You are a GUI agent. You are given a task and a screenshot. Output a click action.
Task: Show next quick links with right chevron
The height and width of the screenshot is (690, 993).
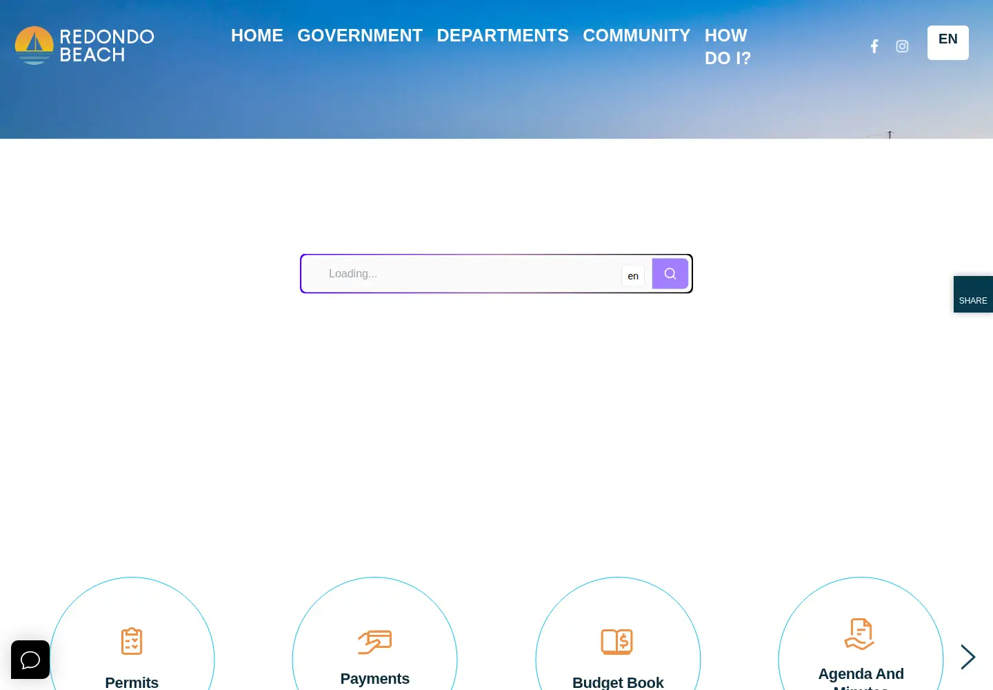click(968, 657)
